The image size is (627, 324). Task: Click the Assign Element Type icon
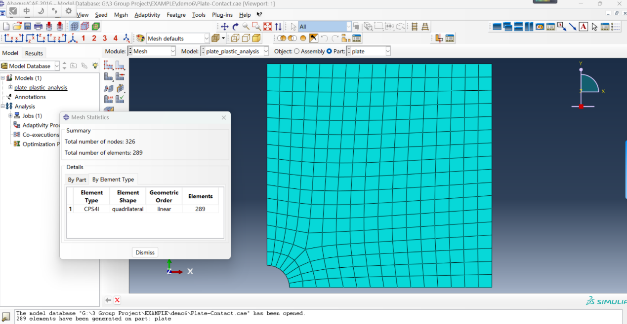click(108, 99)
